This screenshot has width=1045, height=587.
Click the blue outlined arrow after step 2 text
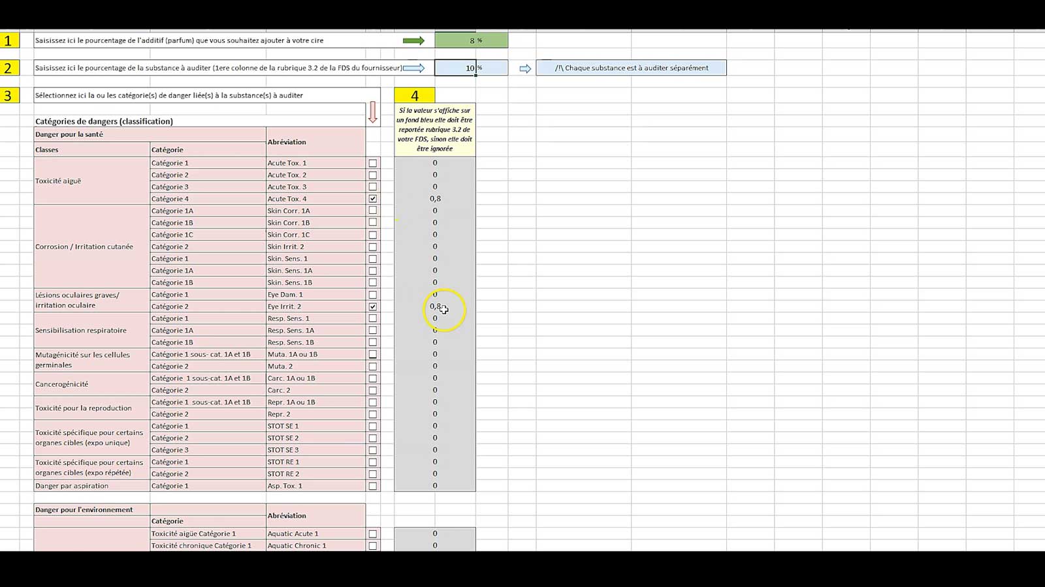tap(414, 68)
